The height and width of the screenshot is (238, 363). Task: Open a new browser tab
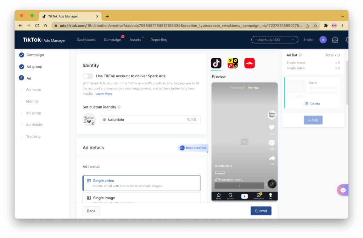[107, 16]
